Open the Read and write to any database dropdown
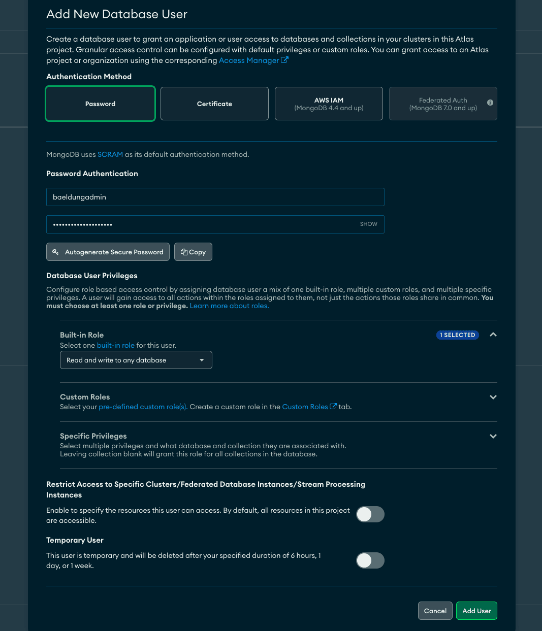 pos(136,360)
